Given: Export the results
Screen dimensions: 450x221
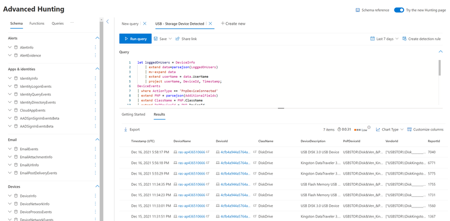Looking at the screenshot, I should (132, 130).
